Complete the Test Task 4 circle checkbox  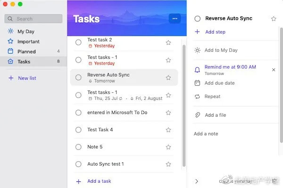tap(78, 130)
